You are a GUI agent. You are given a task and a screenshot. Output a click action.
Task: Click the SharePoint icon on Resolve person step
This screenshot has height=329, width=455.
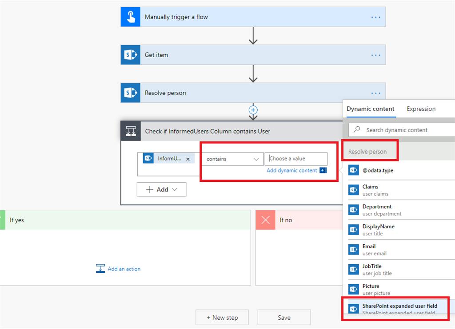pyautogui.click(x=130, y=93)
